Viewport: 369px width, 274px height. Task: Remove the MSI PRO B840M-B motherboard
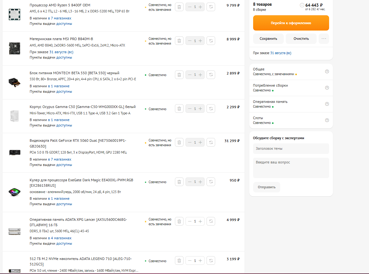[x=179, y=41]
